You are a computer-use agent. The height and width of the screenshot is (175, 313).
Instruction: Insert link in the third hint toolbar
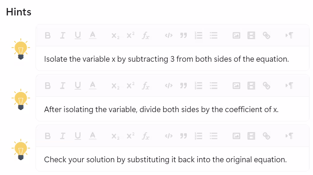[266, 136]
